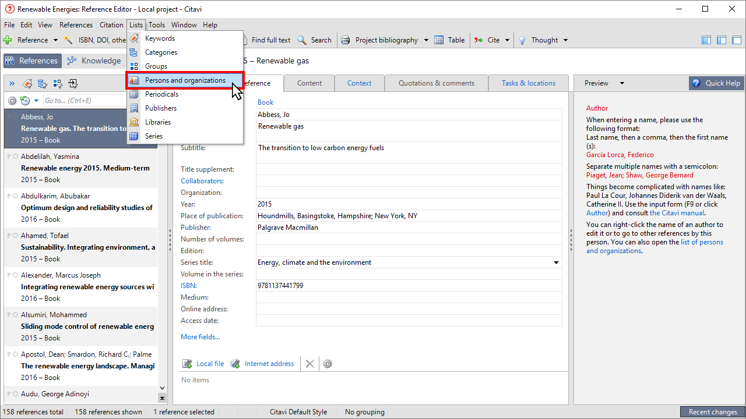The width and height of the screenshot is (746, 419).
Task: Toggle the task flag on Abdelilah reference
Action: tap(9, 157)
